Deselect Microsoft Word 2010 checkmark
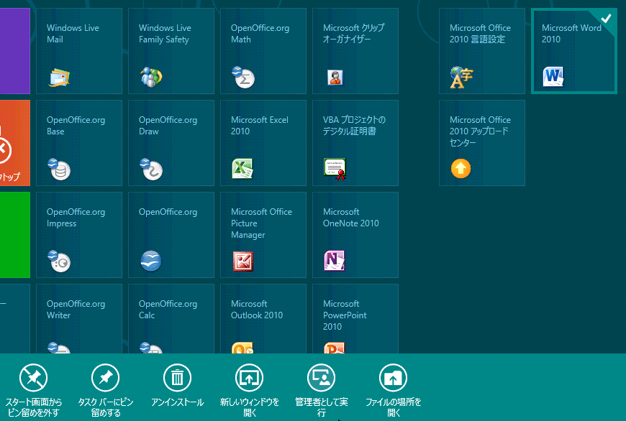The width and height of the screenshot is (626, 421). pyautogui.click(x=606, y=19)
